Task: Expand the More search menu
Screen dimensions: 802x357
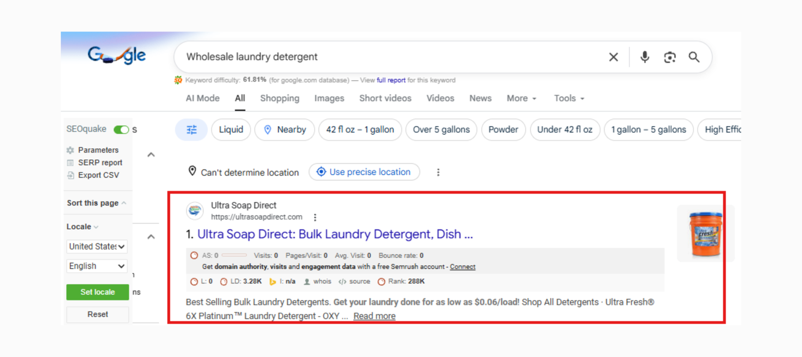Action: 521,99
